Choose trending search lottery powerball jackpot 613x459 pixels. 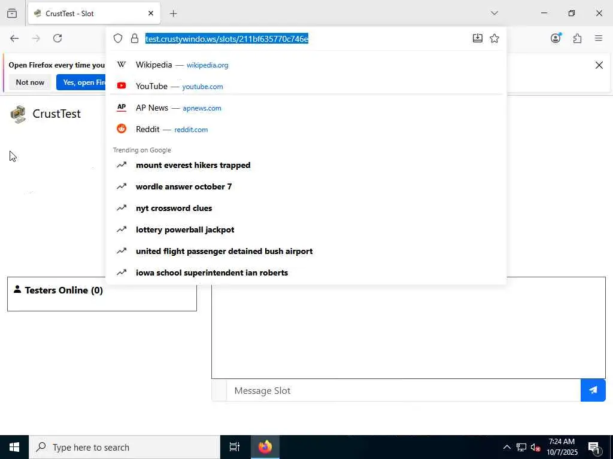[x=306, y=229]
